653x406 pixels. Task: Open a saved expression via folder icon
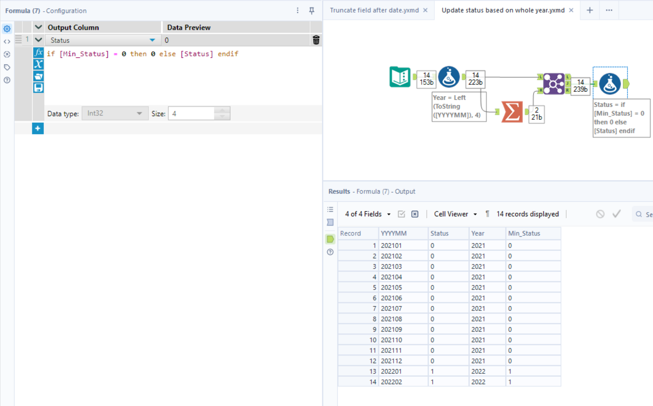click(x=38, y=76)
